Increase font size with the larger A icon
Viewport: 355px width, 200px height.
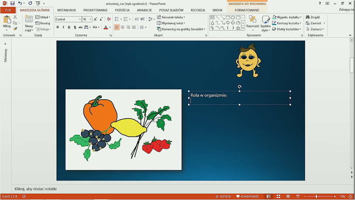(95, 19)
